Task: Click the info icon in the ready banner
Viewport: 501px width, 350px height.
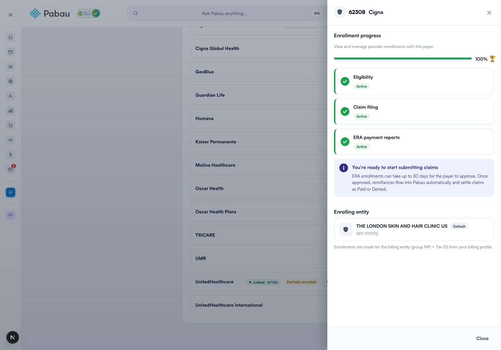Action: (x=344, y=168)
